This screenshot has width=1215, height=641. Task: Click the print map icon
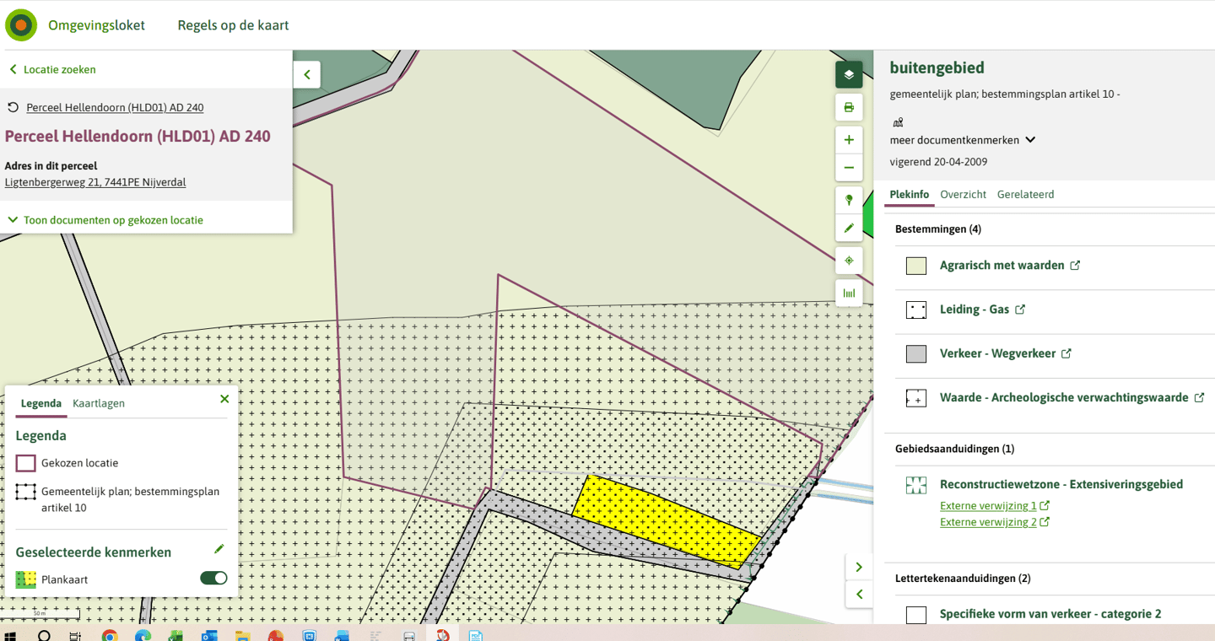849,107
